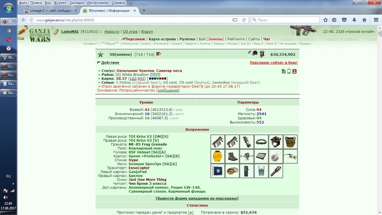
Task: Open the souvenir glass item image
Action: coord(261,171)
